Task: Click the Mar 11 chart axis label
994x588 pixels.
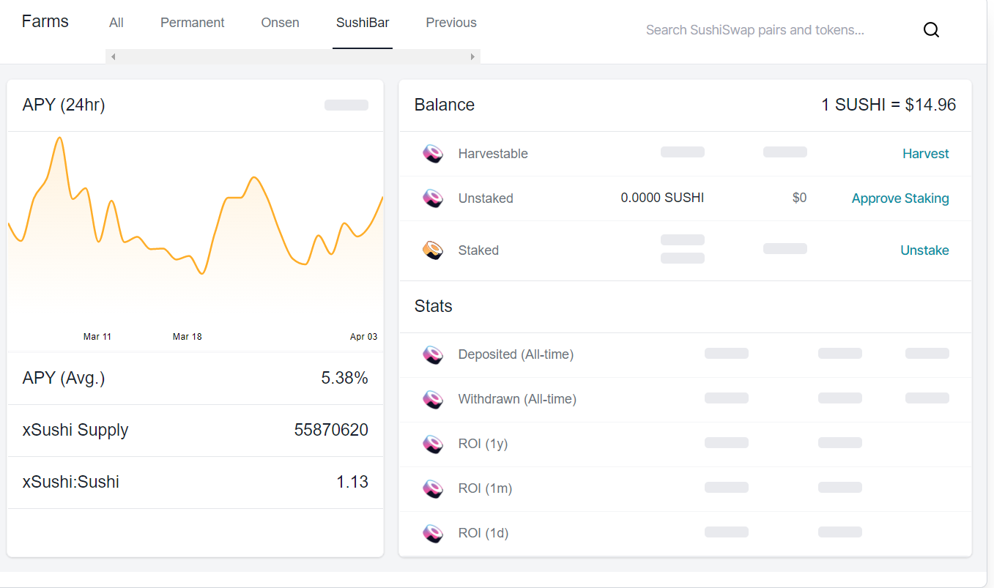Action: (97, 337)
